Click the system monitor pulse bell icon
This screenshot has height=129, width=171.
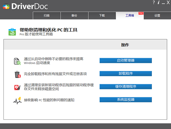[x=17, y=100]
